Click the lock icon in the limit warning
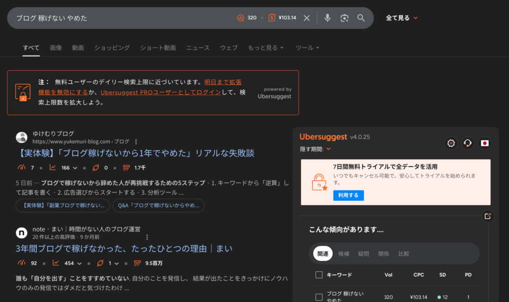Screen dimensions: 509x302 23,93
